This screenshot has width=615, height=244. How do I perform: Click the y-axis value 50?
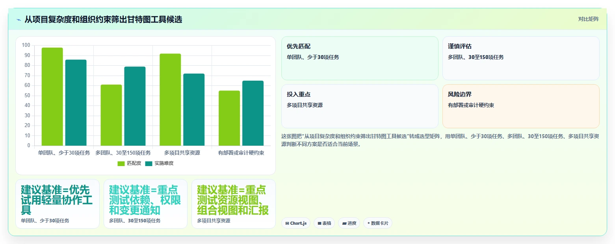tap(27, 96)
